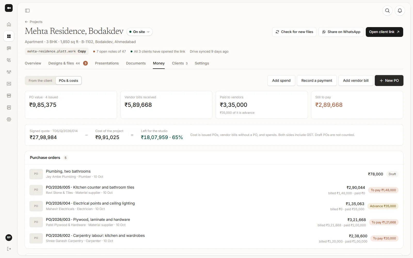
Task: Copy the mehta-residence.plott.work link
Action: [x=82, y=51]
